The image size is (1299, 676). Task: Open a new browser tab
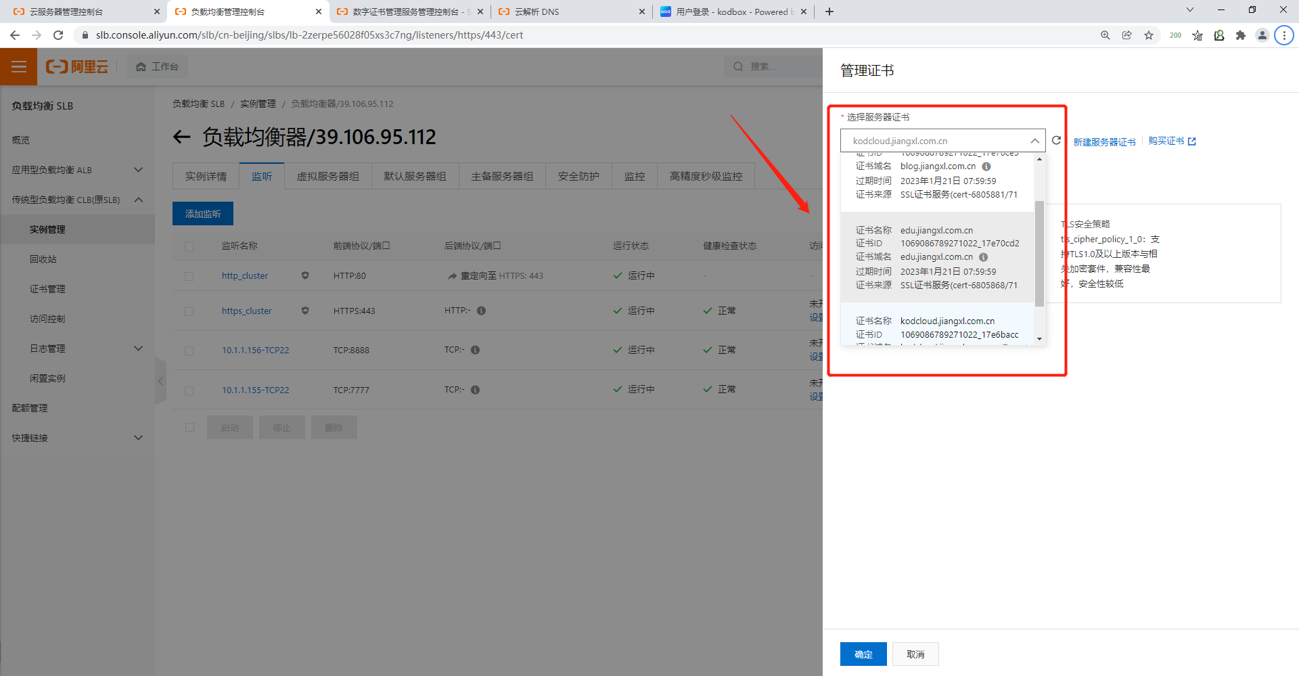tap(829, 12)
